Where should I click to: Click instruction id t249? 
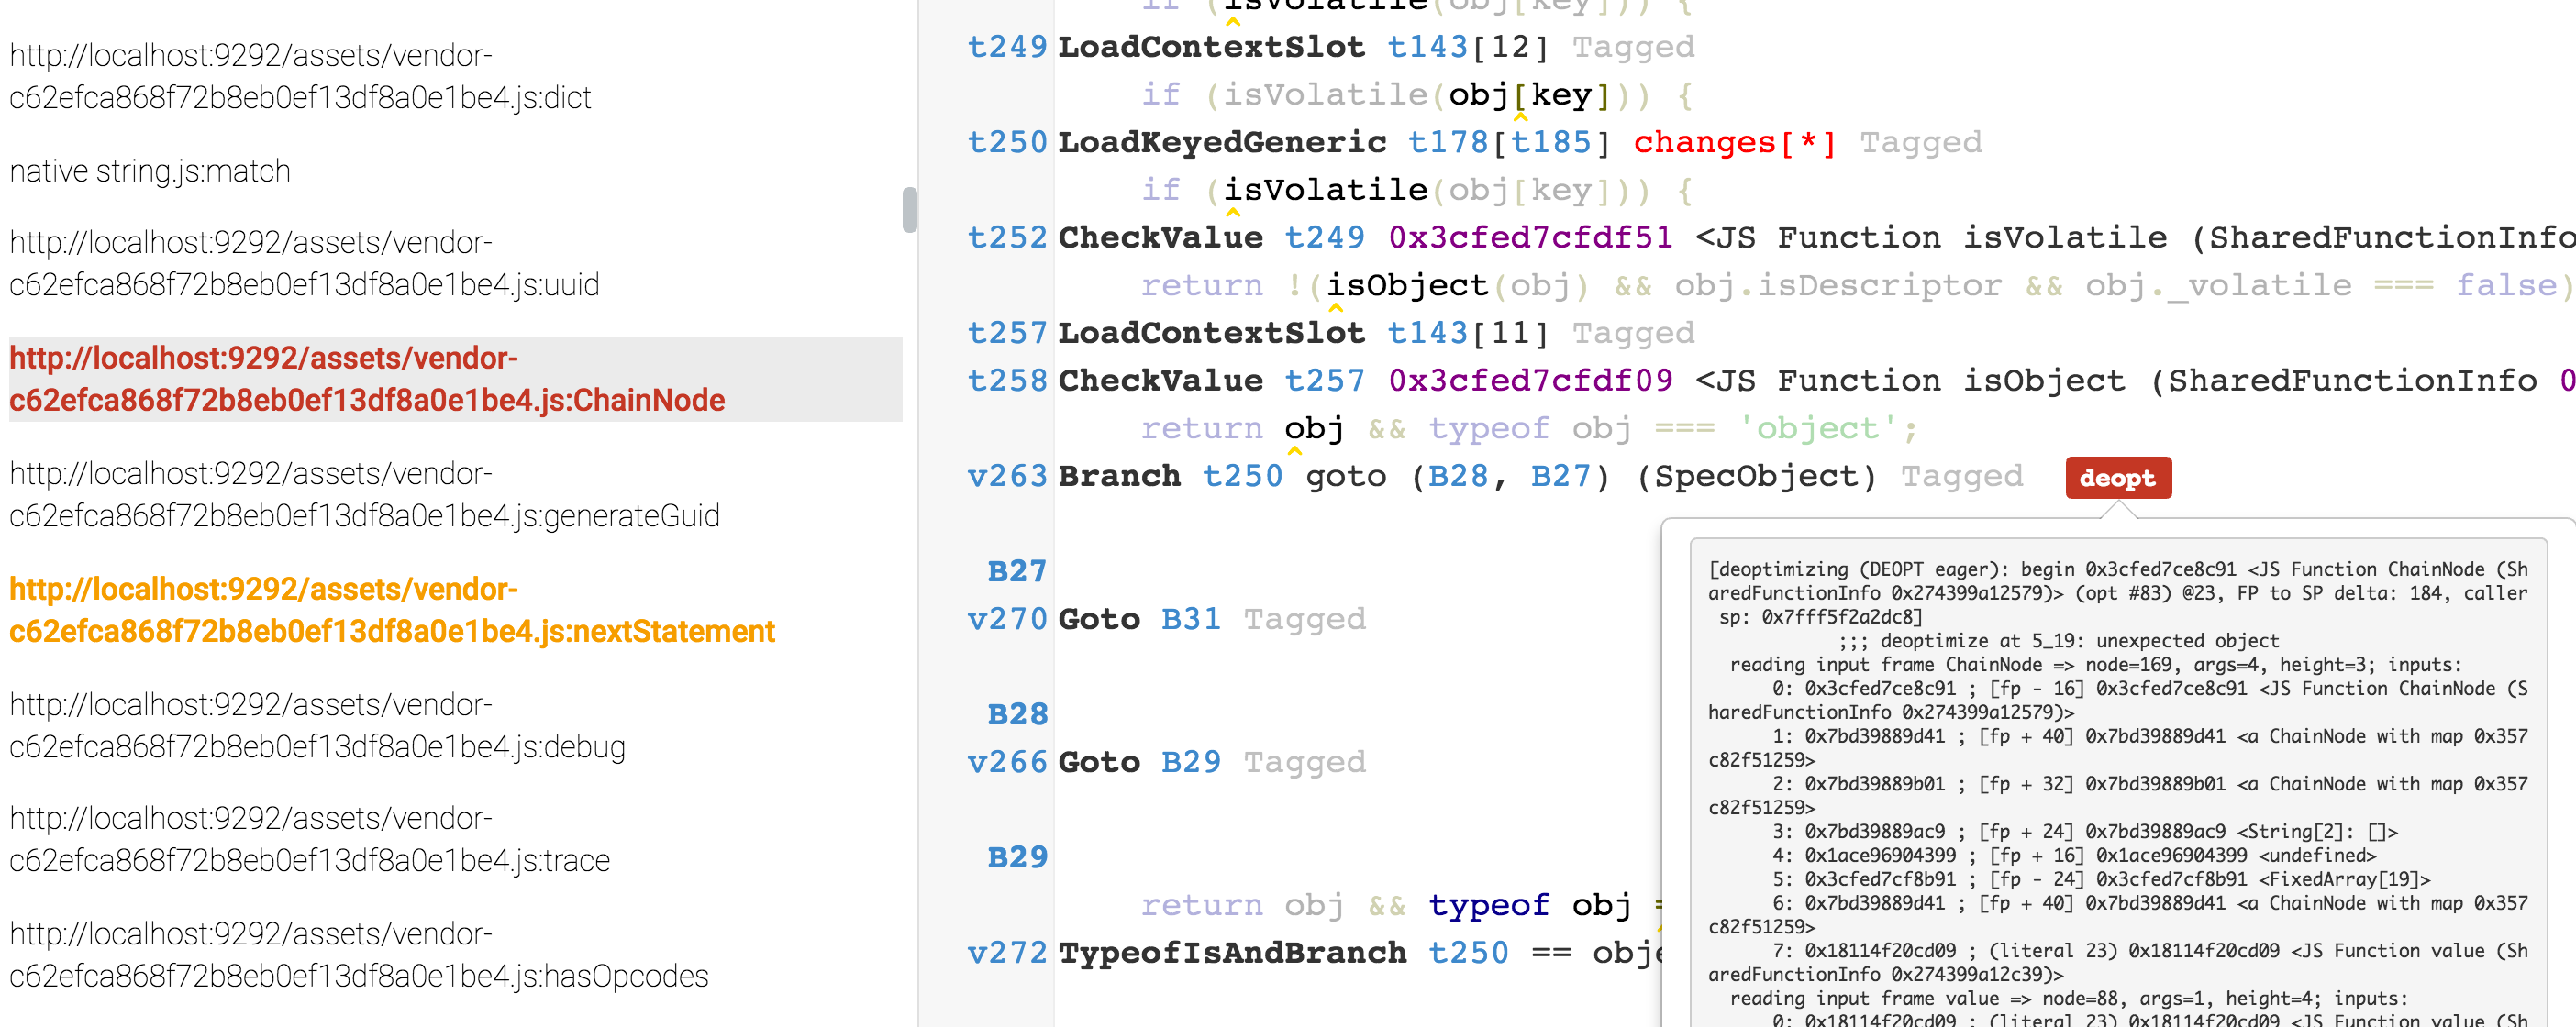1007,47
